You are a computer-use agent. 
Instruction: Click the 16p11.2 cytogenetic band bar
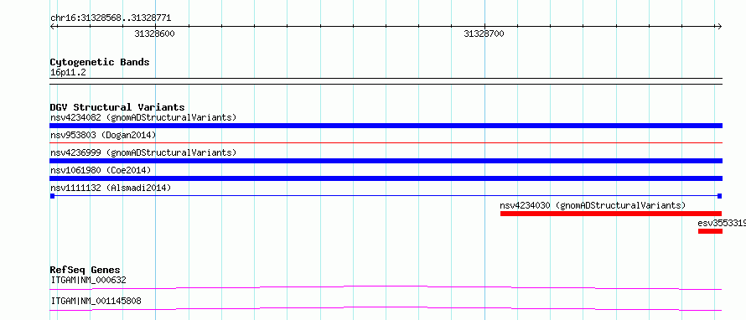pyautogui.click(x=386, y=80)
